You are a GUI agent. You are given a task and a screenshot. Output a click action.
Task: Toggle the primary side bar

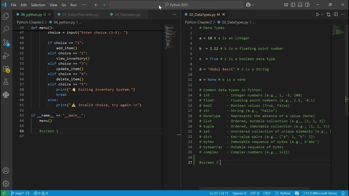[293, 5]
